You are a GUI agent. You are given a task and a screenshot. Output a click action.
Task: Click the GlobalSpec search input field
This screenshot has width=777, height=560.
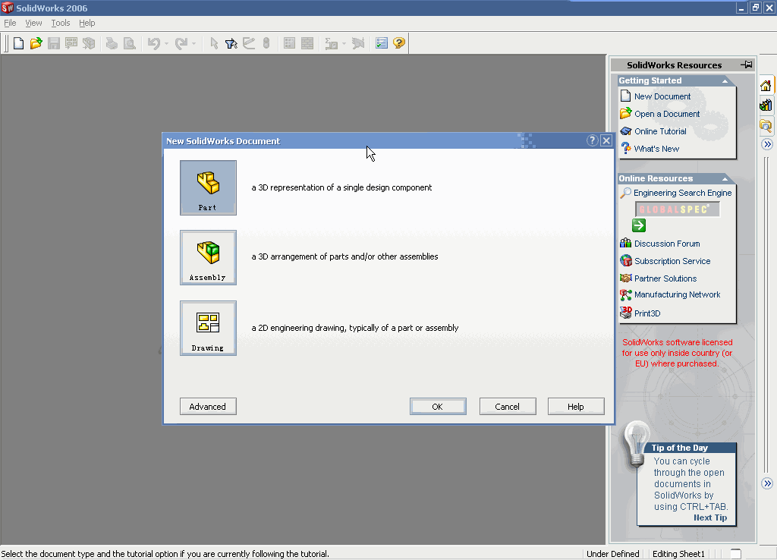pos(678,209)
